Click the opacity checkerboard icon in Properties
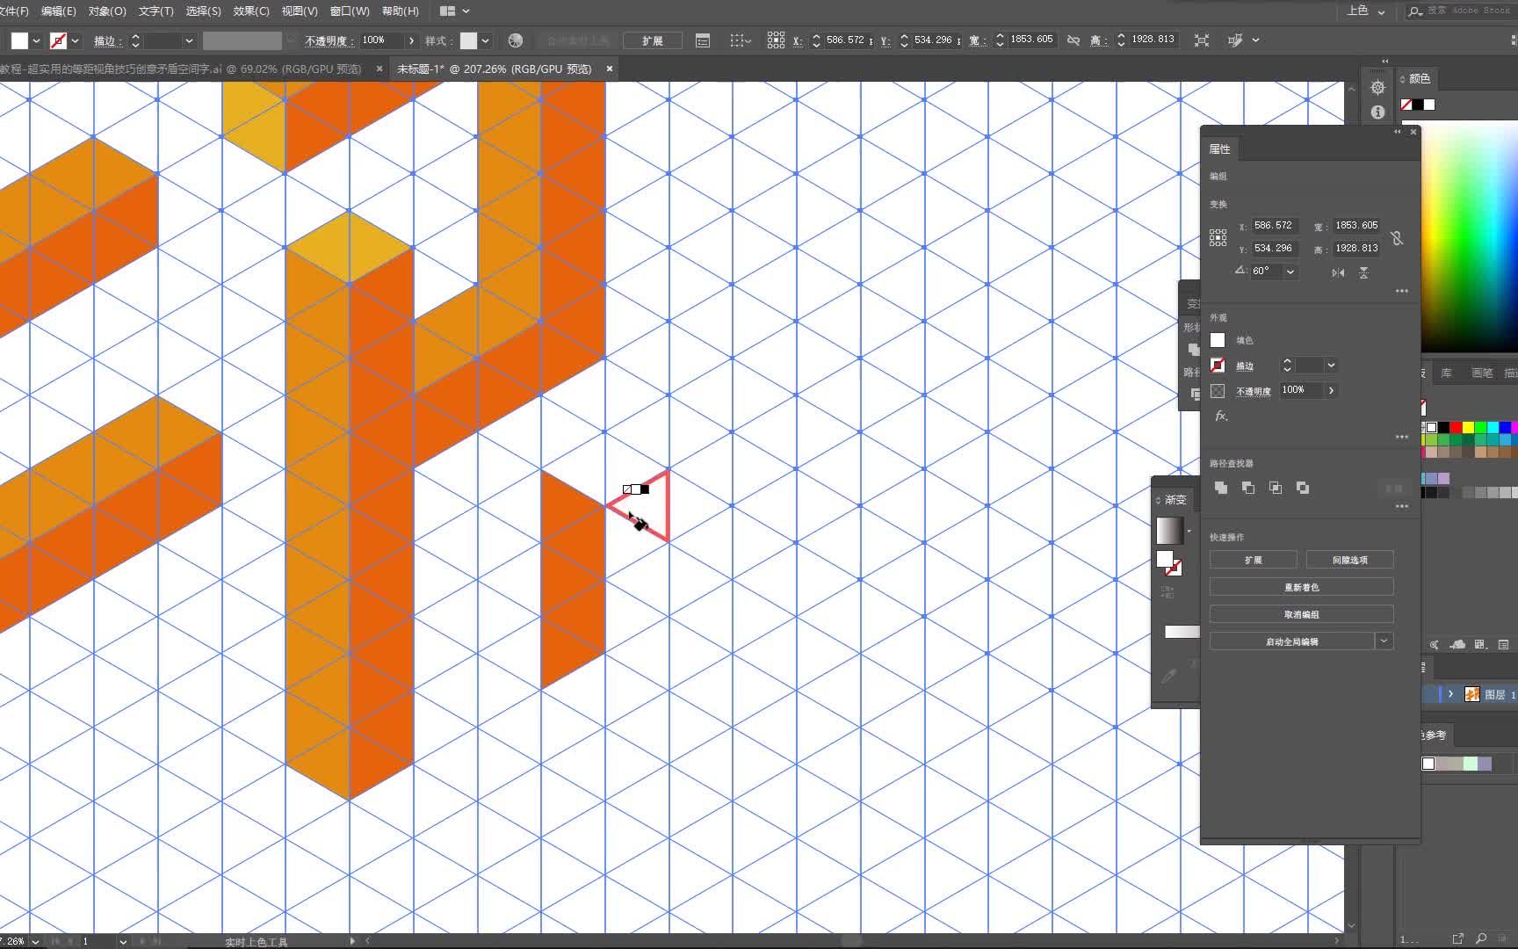The image size is (1518, 949). click(1218, 391)
